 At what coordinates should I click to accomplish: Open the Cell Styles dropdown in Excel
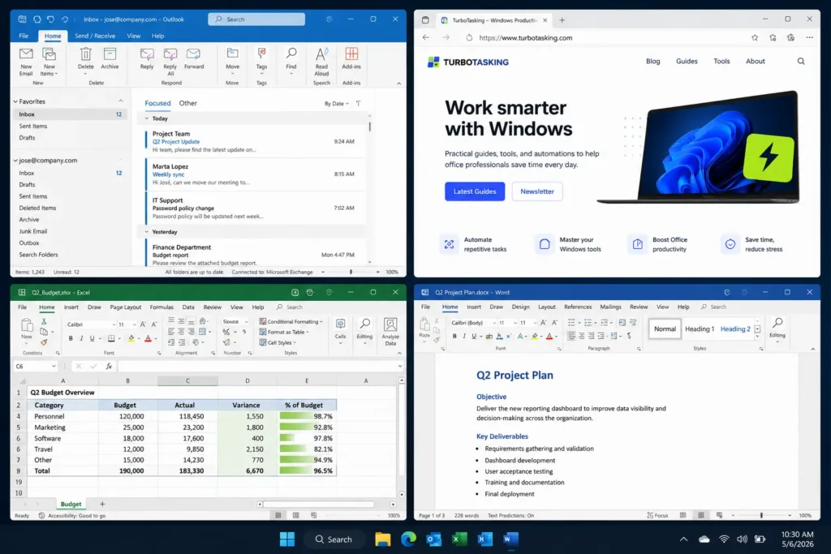pos(278,342)
